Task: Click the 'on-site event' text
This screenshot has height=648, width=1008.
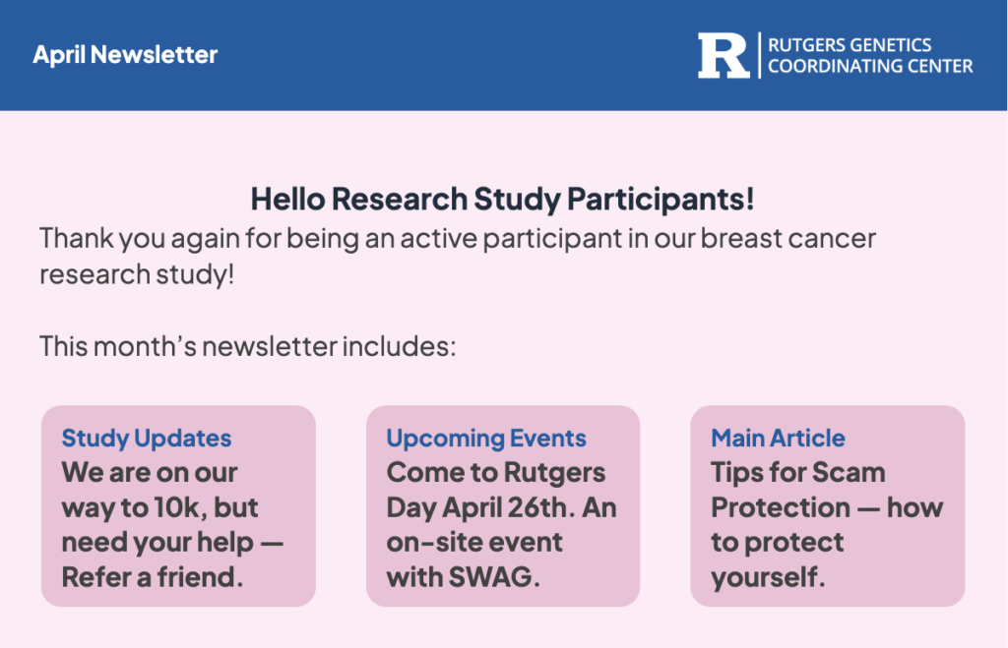Action: 474,542
